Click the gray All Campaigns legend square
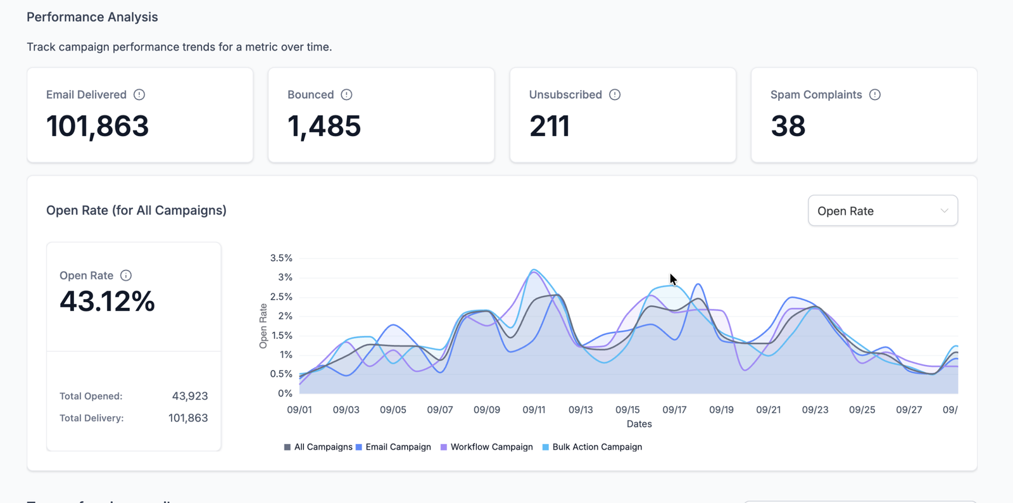This screenshot has height=503, width=1013. coord(287,447)
